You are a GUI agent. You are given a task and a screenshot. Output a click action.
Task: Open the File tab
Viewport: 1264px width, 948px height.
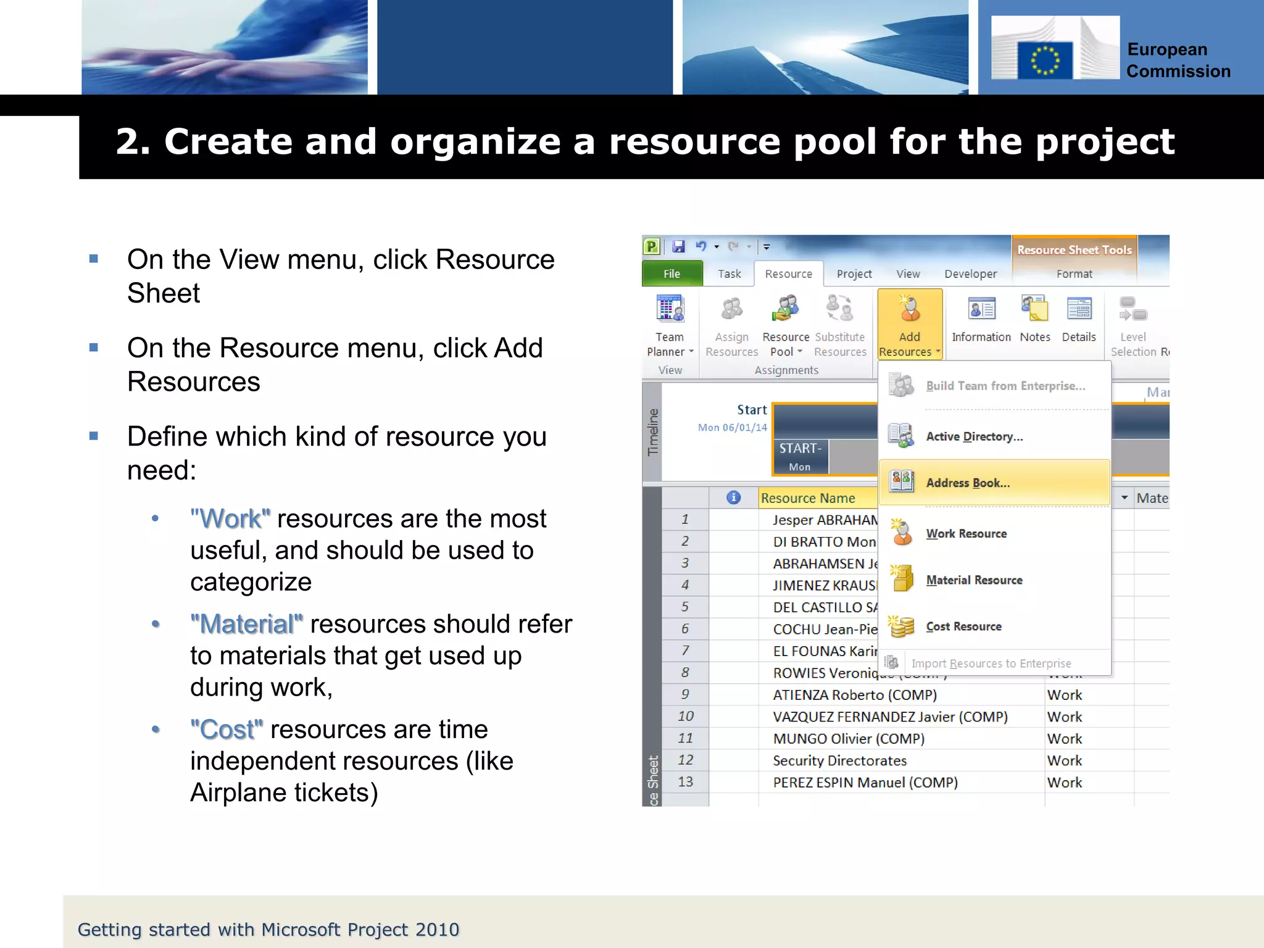pyautogui.click(x=672, y=273)
